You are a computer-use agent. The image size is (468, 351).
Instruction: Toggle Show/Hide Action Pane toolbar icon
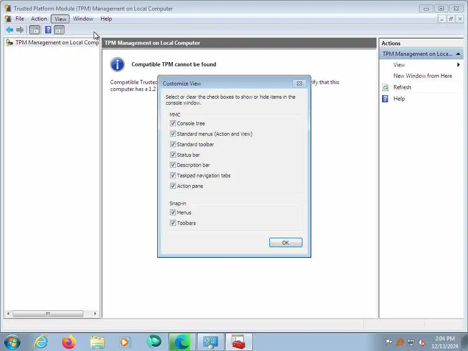[x=59, y=30]
